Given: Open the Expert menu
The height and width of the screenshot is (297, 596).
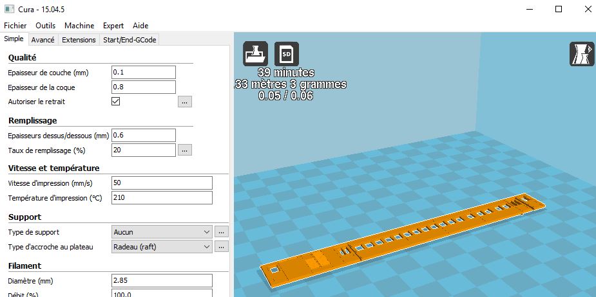Looking at the screenshot, I should 113,26.
